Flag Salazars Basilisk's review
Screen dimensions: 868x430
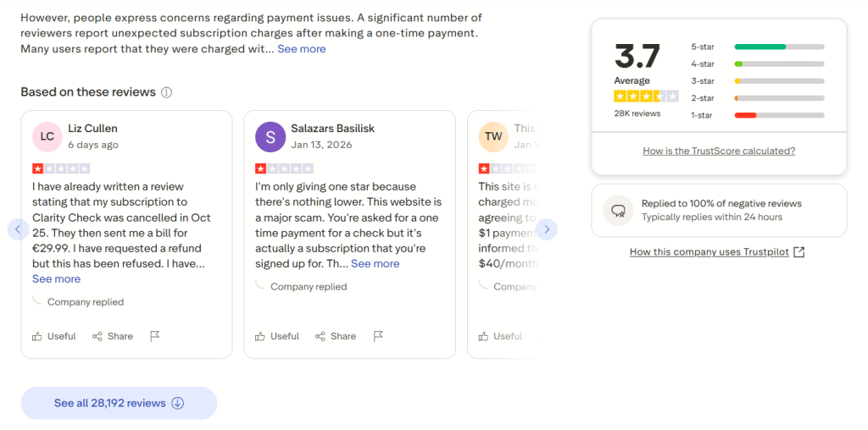coord(378,336)
